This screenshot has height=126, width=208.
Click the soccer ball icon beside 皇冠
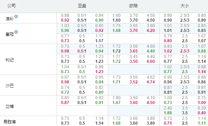(x=16, y=32)
